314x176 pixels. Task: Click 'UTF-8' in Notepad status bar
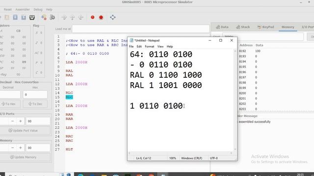(214, 158)
